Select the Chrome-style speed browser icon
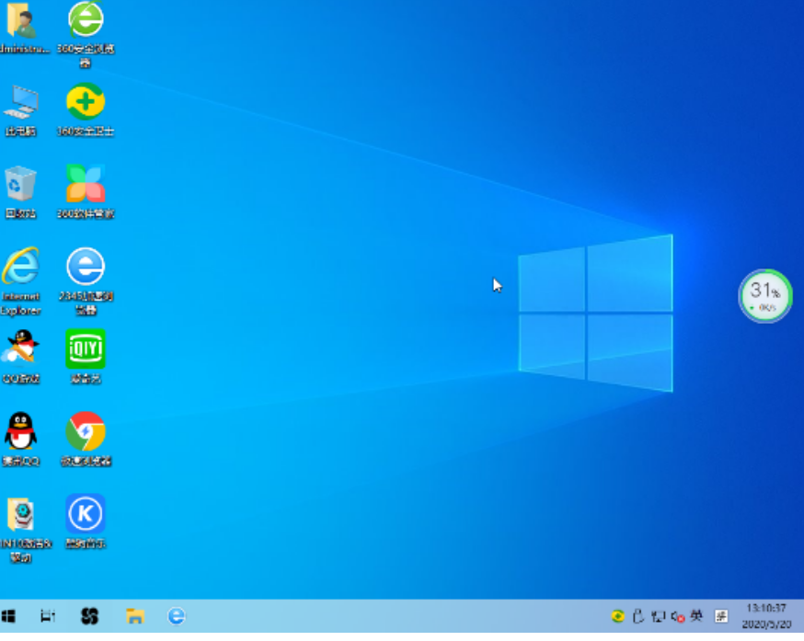804x641 pixels. click(x=86, y=430)
